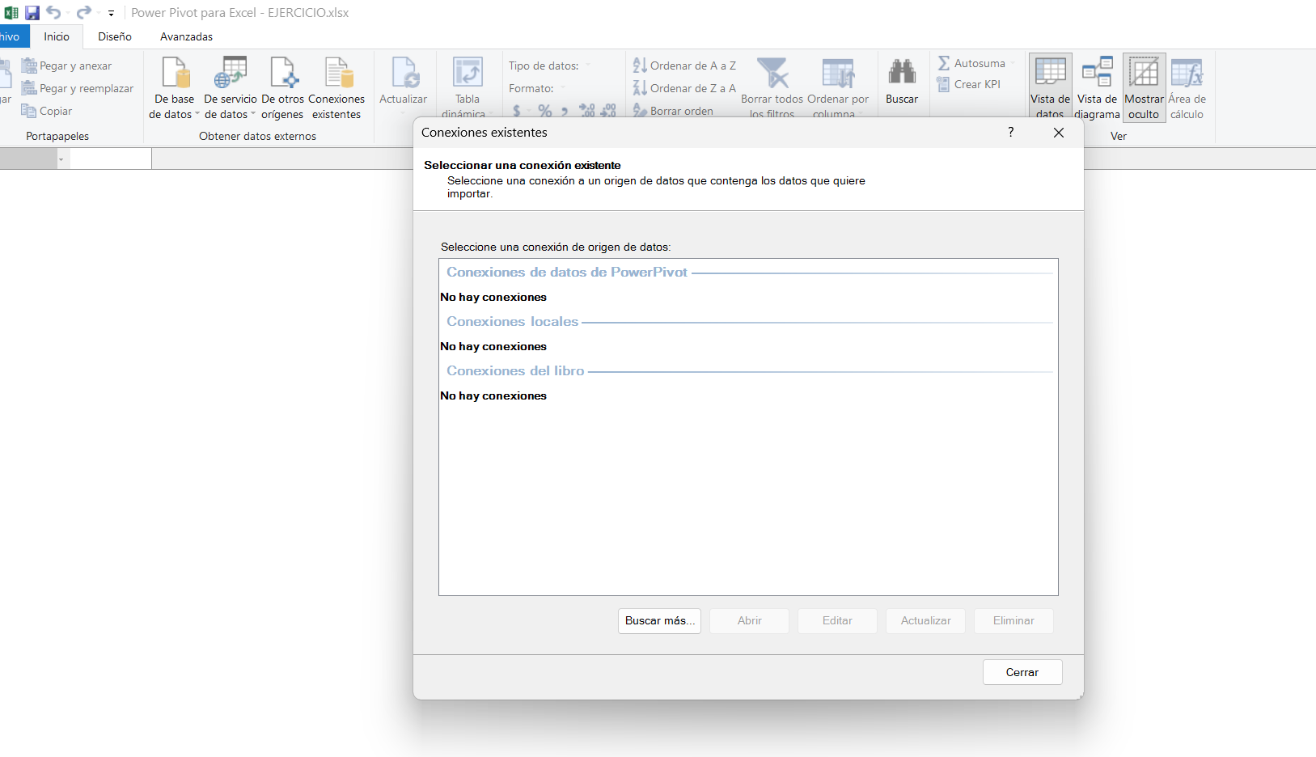Click the Buscar binoculars icon

click(x=902, y=74)
